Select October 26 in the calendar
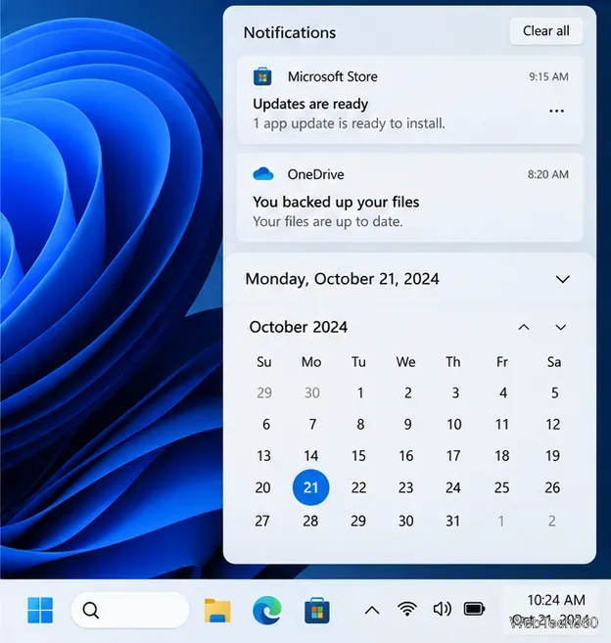The height and width of the screenshot is (643, 611). coord(552,487)
